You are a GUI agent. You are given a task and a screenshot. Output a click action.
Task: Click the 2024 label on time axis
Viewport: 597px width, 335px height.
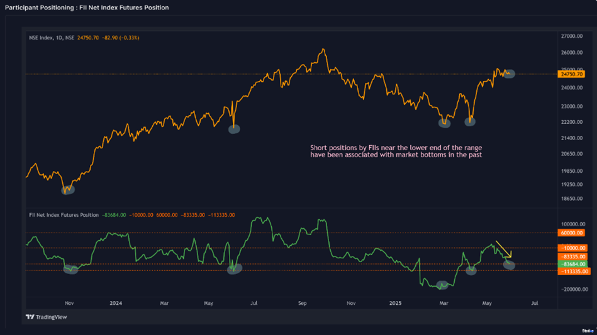116,303
